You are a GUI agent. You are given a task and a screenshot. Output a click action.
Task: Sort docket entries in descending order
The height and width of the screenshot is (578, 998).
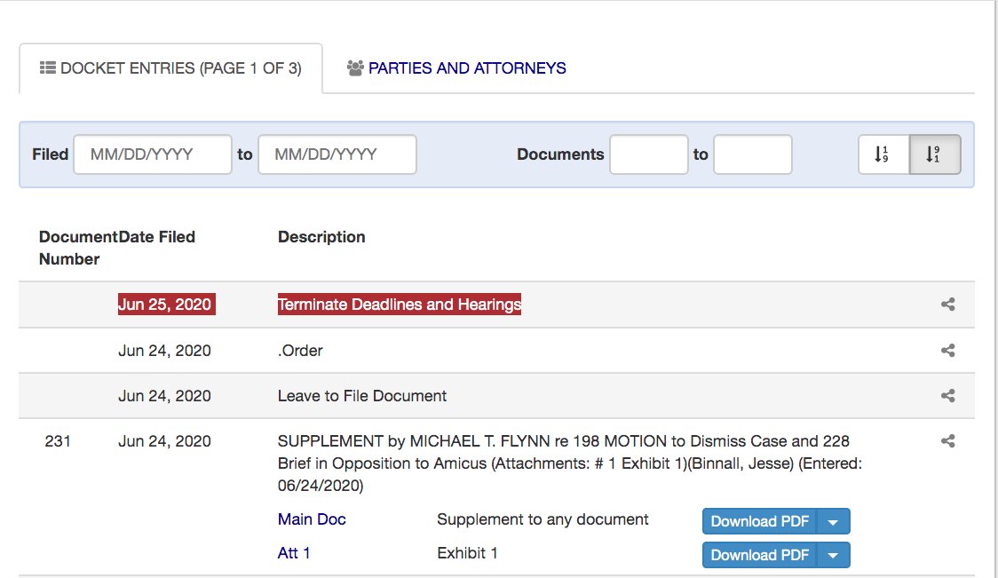[x=935, y=154]
